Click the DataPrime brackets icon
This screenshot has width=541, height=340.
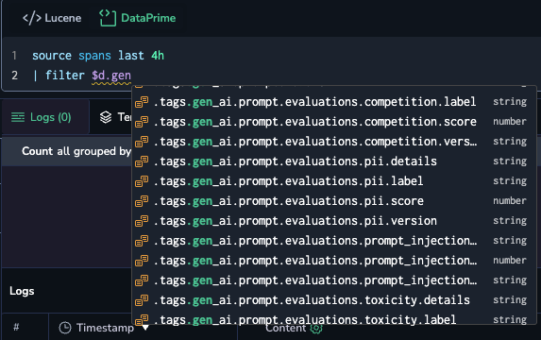[x=108, y=18]
